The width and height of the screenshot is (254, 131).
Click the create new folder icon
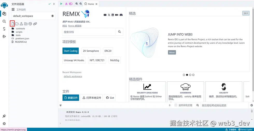17,24
